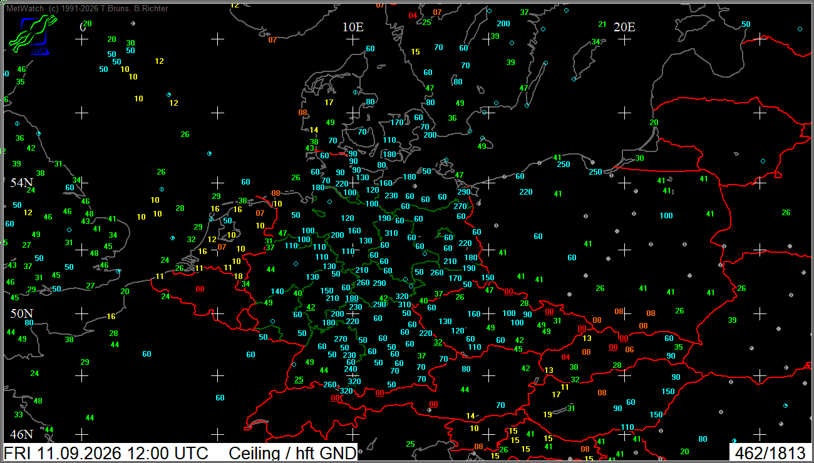Select the underlined cyan 180 station value
The width and height of the screenshot is (814, 463).
coord(352,298)
